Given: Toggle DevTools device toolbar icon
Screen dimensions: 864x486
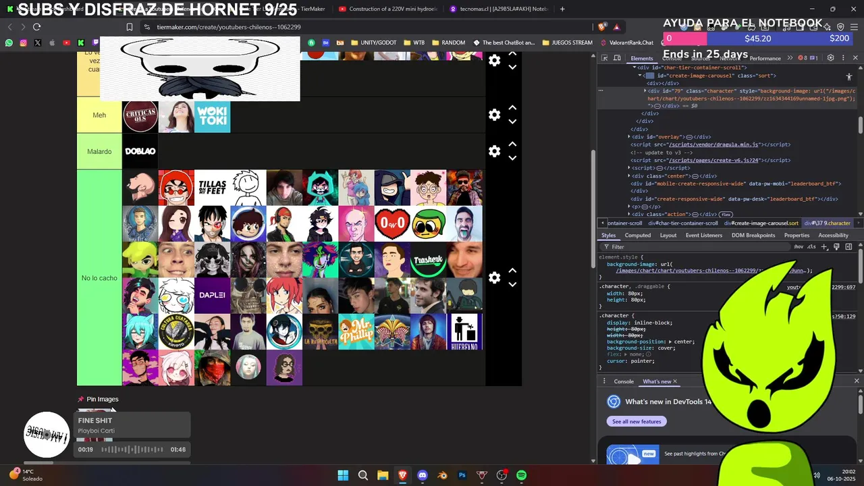Looking at the screenshot, I should click(x=617, y=58).
